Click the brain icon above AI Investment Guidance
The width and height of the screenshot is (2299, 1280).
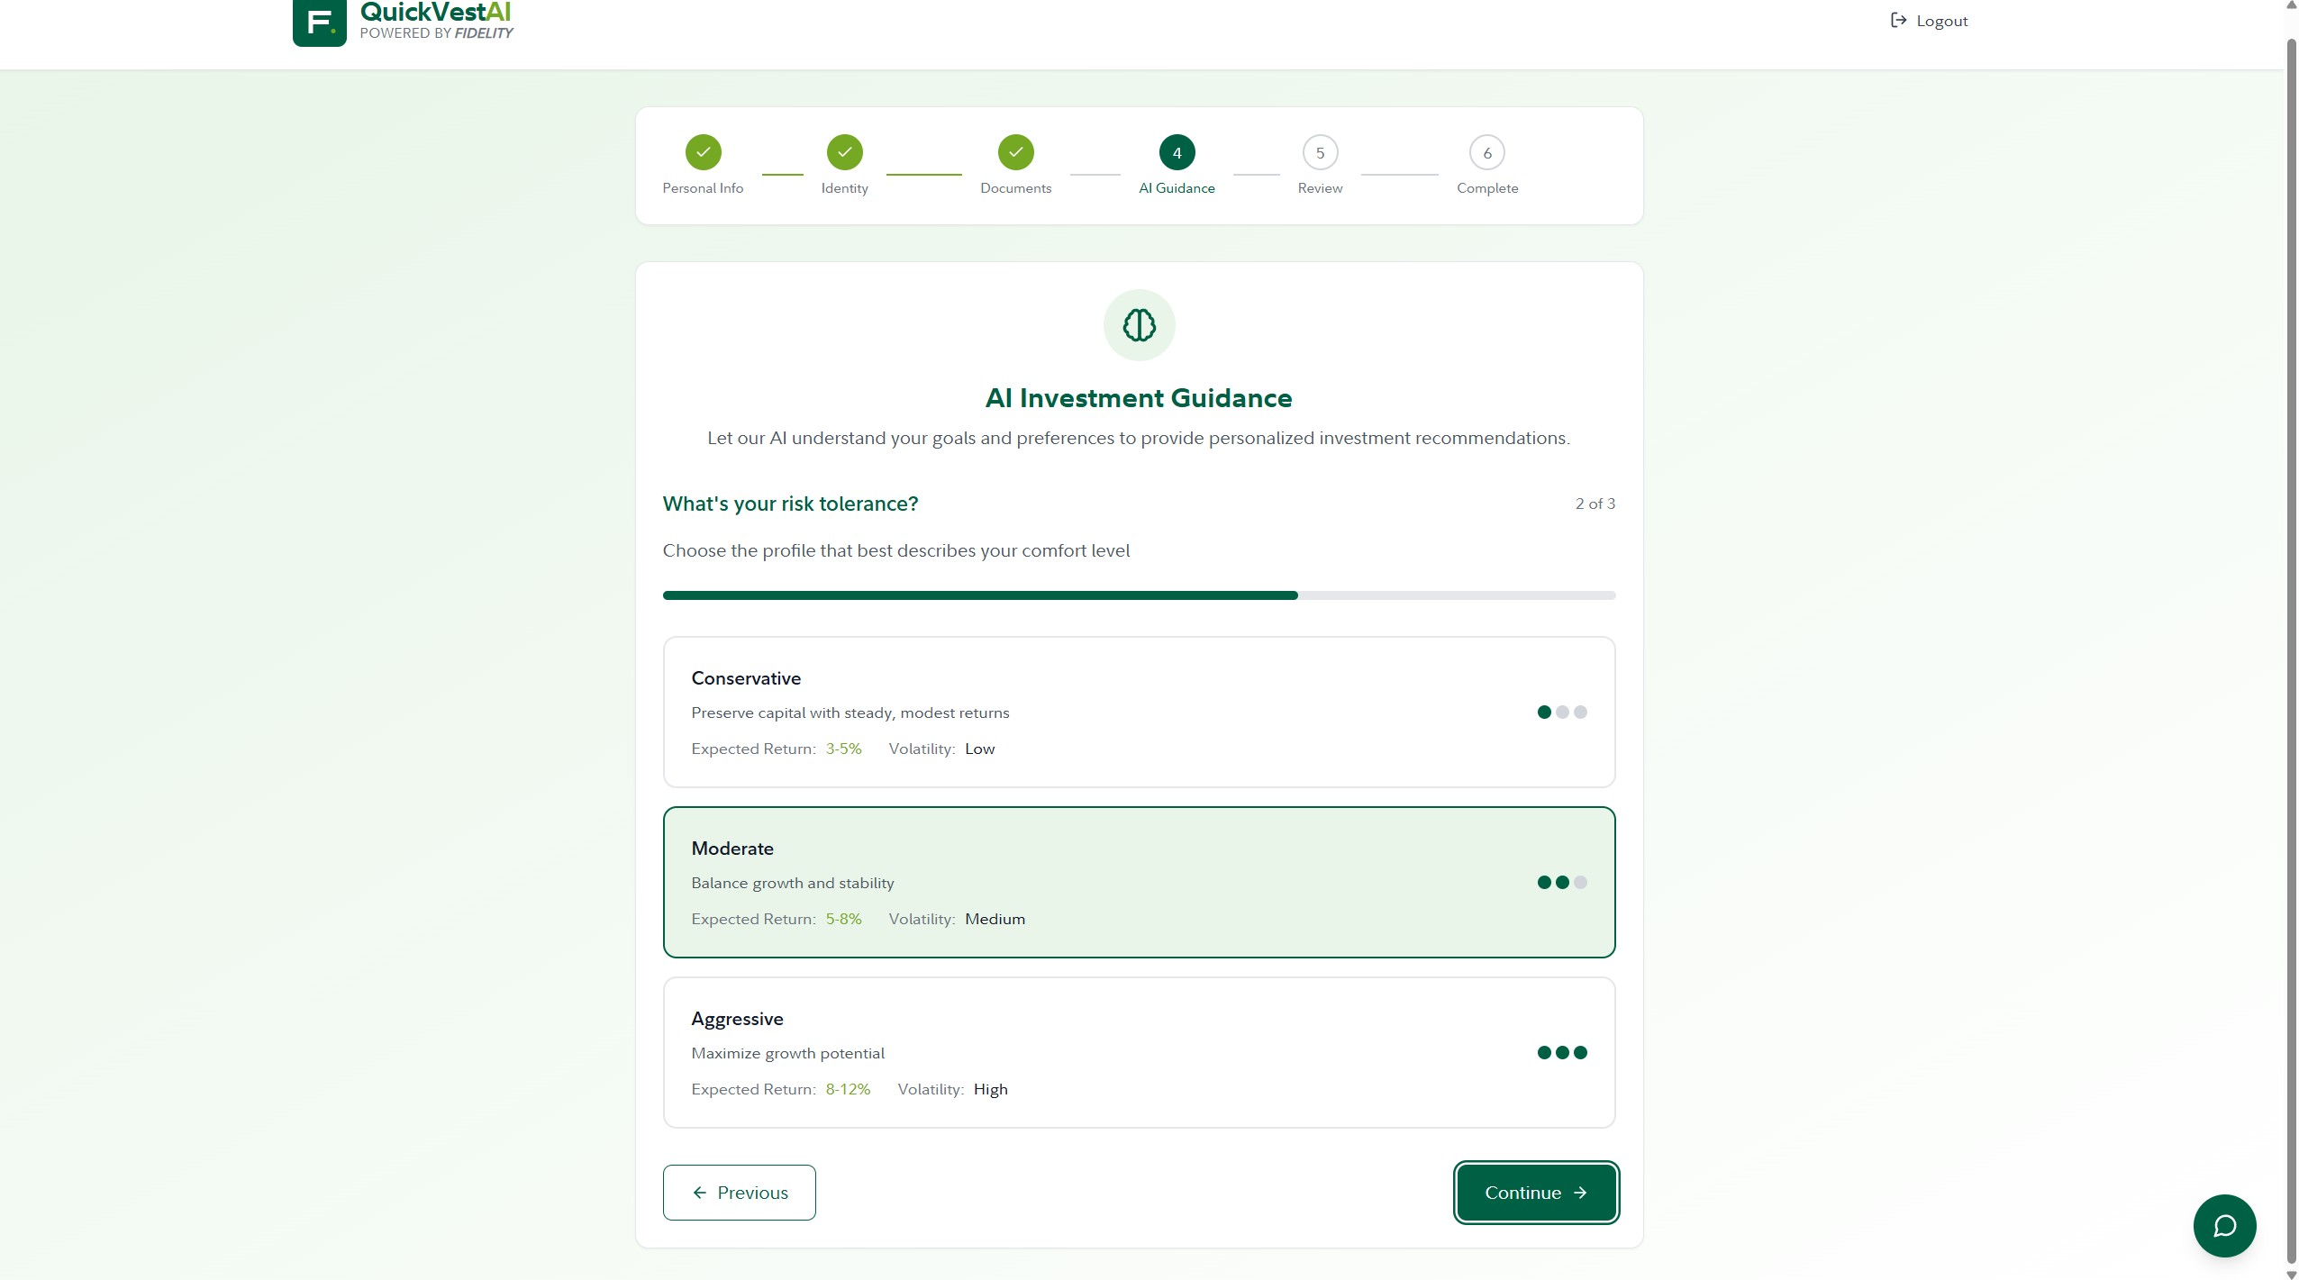point(1139,325)
